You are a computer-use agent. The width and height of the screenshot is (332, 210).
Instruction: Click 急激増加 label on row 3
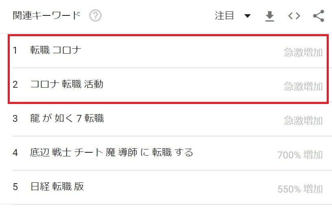click(303, 121)
